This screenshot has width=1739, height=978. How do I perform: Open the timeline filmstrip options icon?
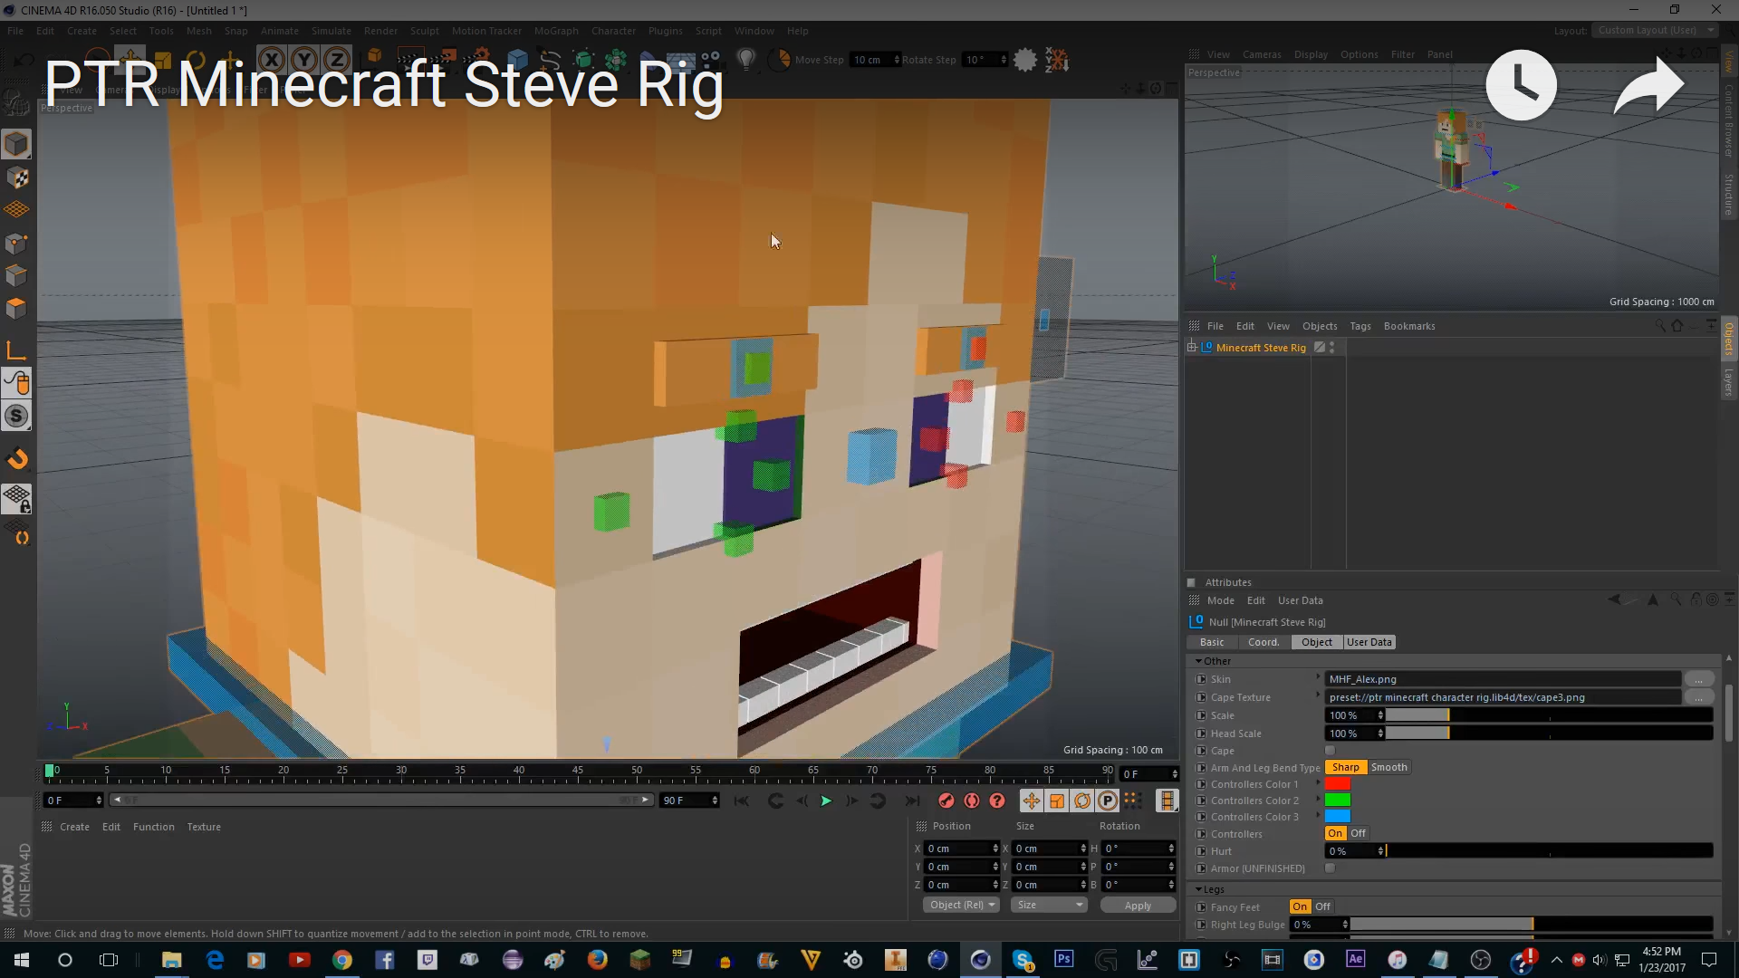click(1167, 801)
